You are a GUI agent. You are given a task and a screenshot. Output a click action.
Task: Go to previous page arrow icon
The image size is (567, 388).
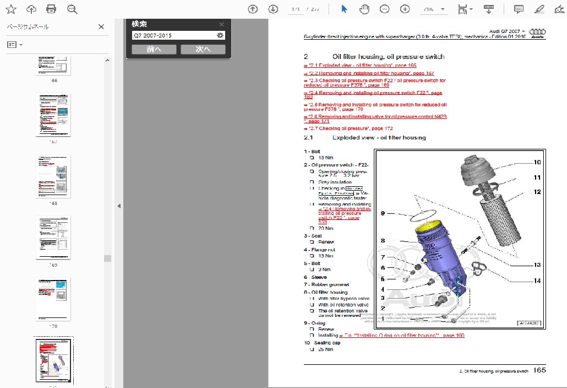[253, 9]
